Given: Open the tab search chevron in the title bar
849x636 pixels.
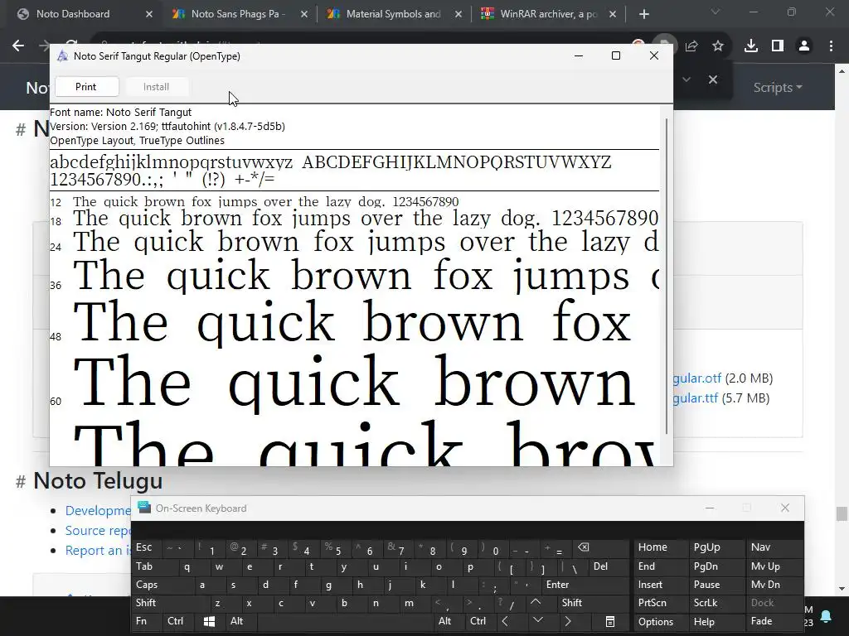Looking at the screenshot, I should 716,12.
